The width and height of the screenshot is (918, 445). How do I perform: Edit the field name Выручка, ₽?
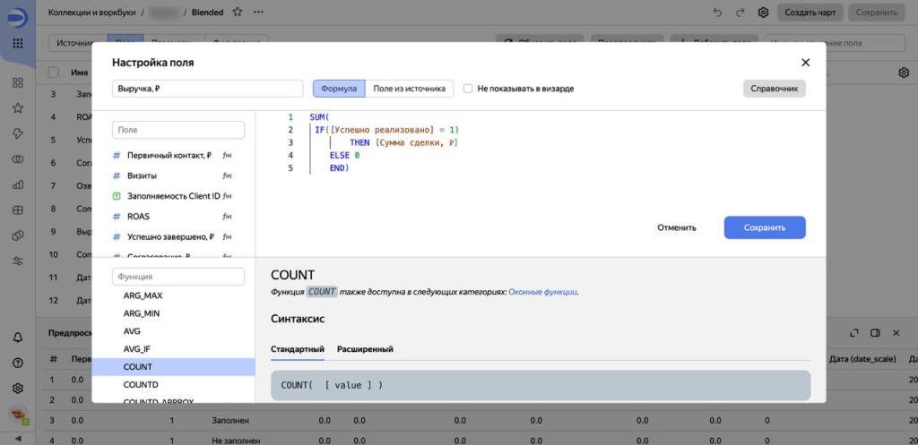tap(207, 89)
